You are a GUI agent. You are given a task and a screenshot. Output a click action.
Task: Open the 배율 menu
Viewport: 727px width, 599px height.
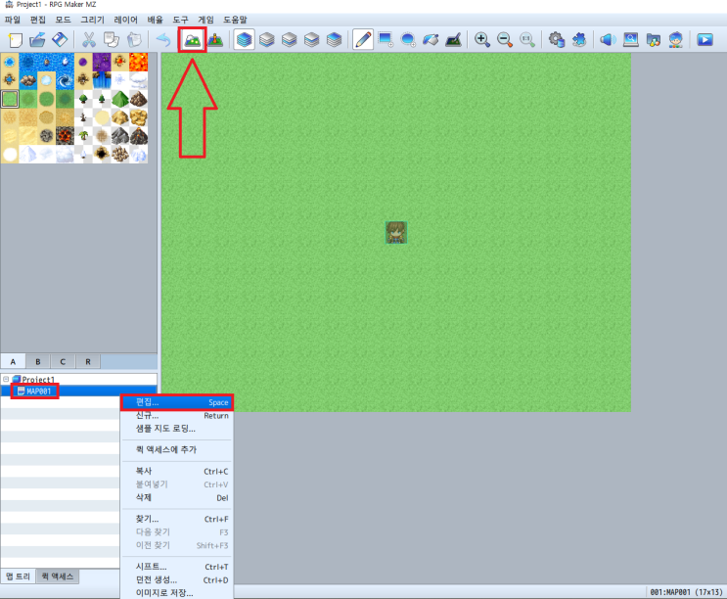(x=156, y=20)
